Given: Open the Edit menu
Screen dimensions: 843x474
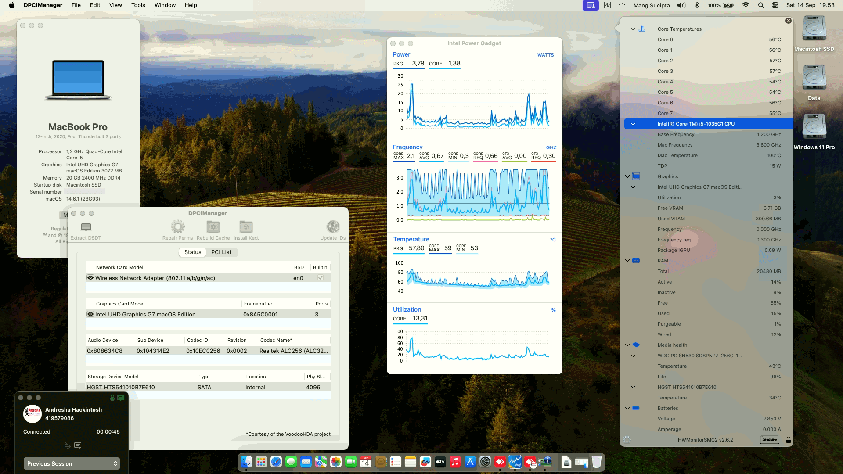Looking at the screenshot, I should click(95, 5).
